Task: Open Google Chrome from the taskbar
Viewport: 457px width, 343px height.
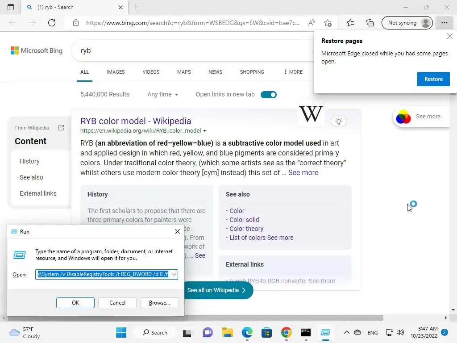Action: tap(287, 332)
